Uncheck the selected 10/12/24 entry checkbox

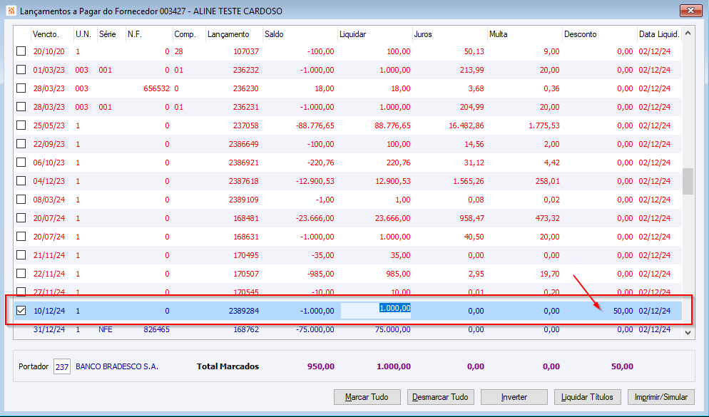(21, 310)
